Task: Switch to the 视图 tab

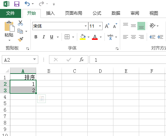Action: click(154, 13)
